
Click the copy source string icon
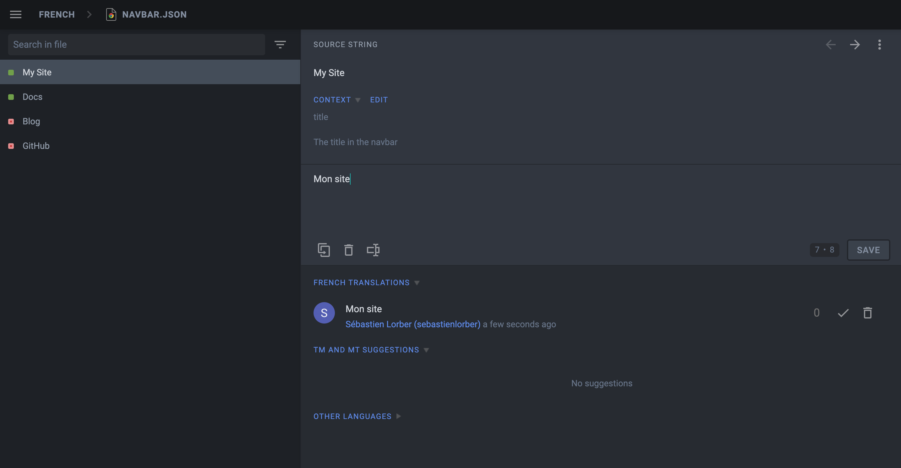324,249
